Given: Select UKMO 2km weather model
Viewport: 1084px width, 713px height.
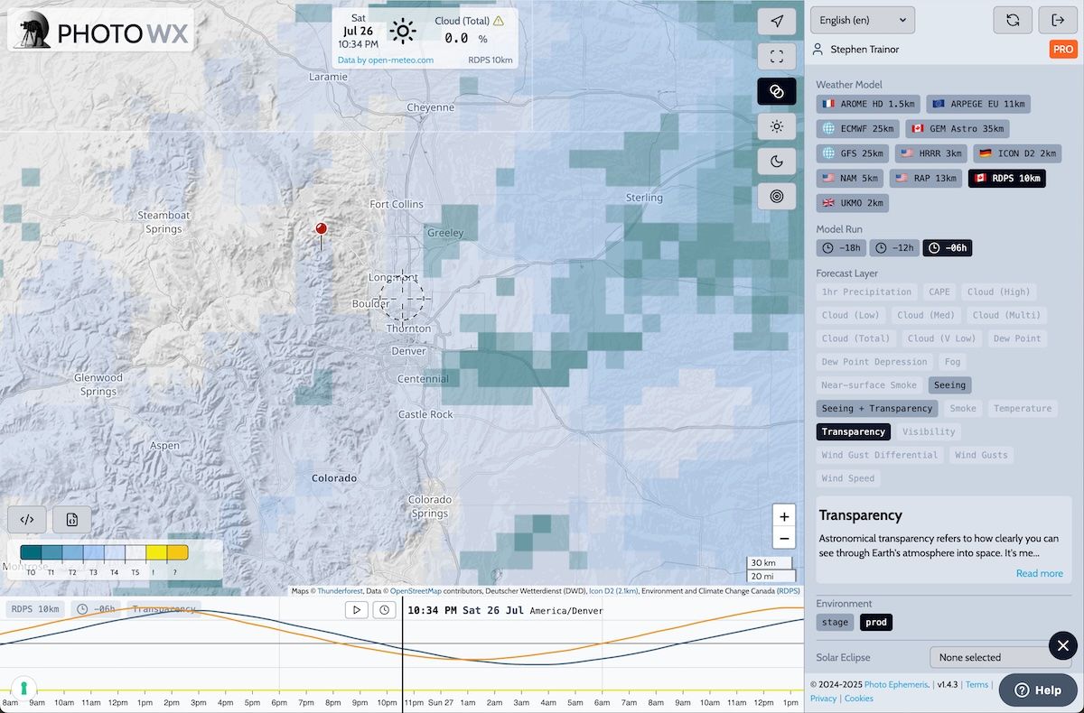Looking at the screenshot, I should [853, 203].
